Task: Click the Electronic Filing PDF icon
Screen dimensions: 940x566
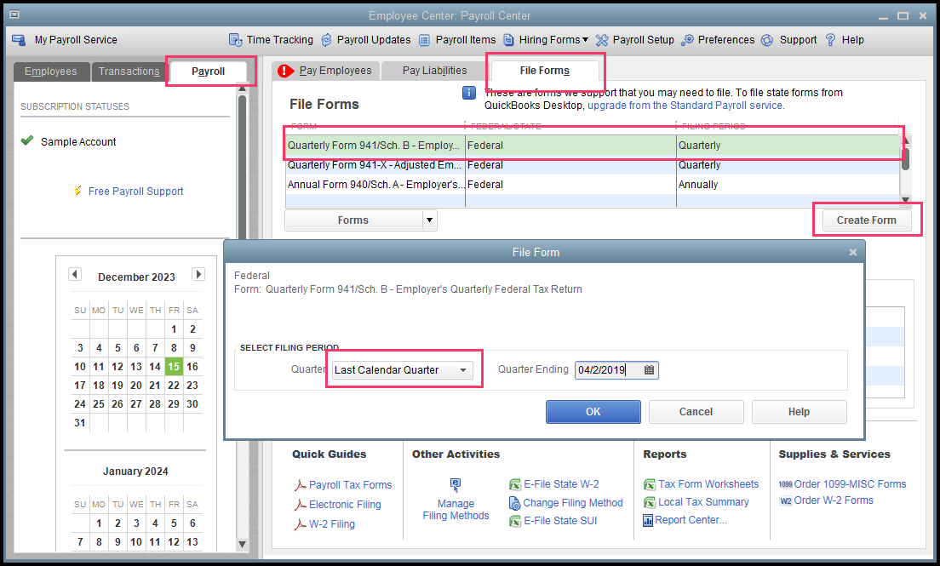Action: 300,505
